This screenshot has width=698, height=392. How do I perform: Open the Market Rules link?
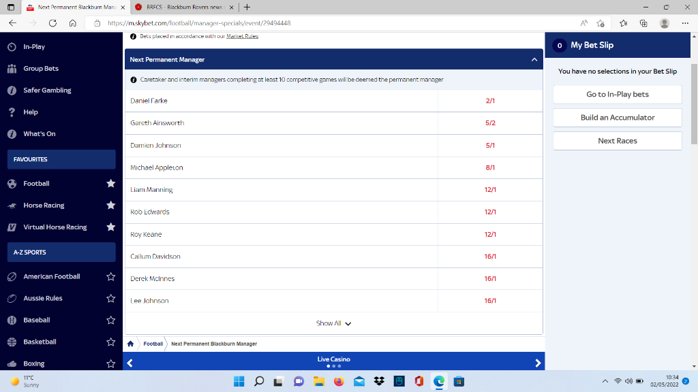(x=242, y=36)
